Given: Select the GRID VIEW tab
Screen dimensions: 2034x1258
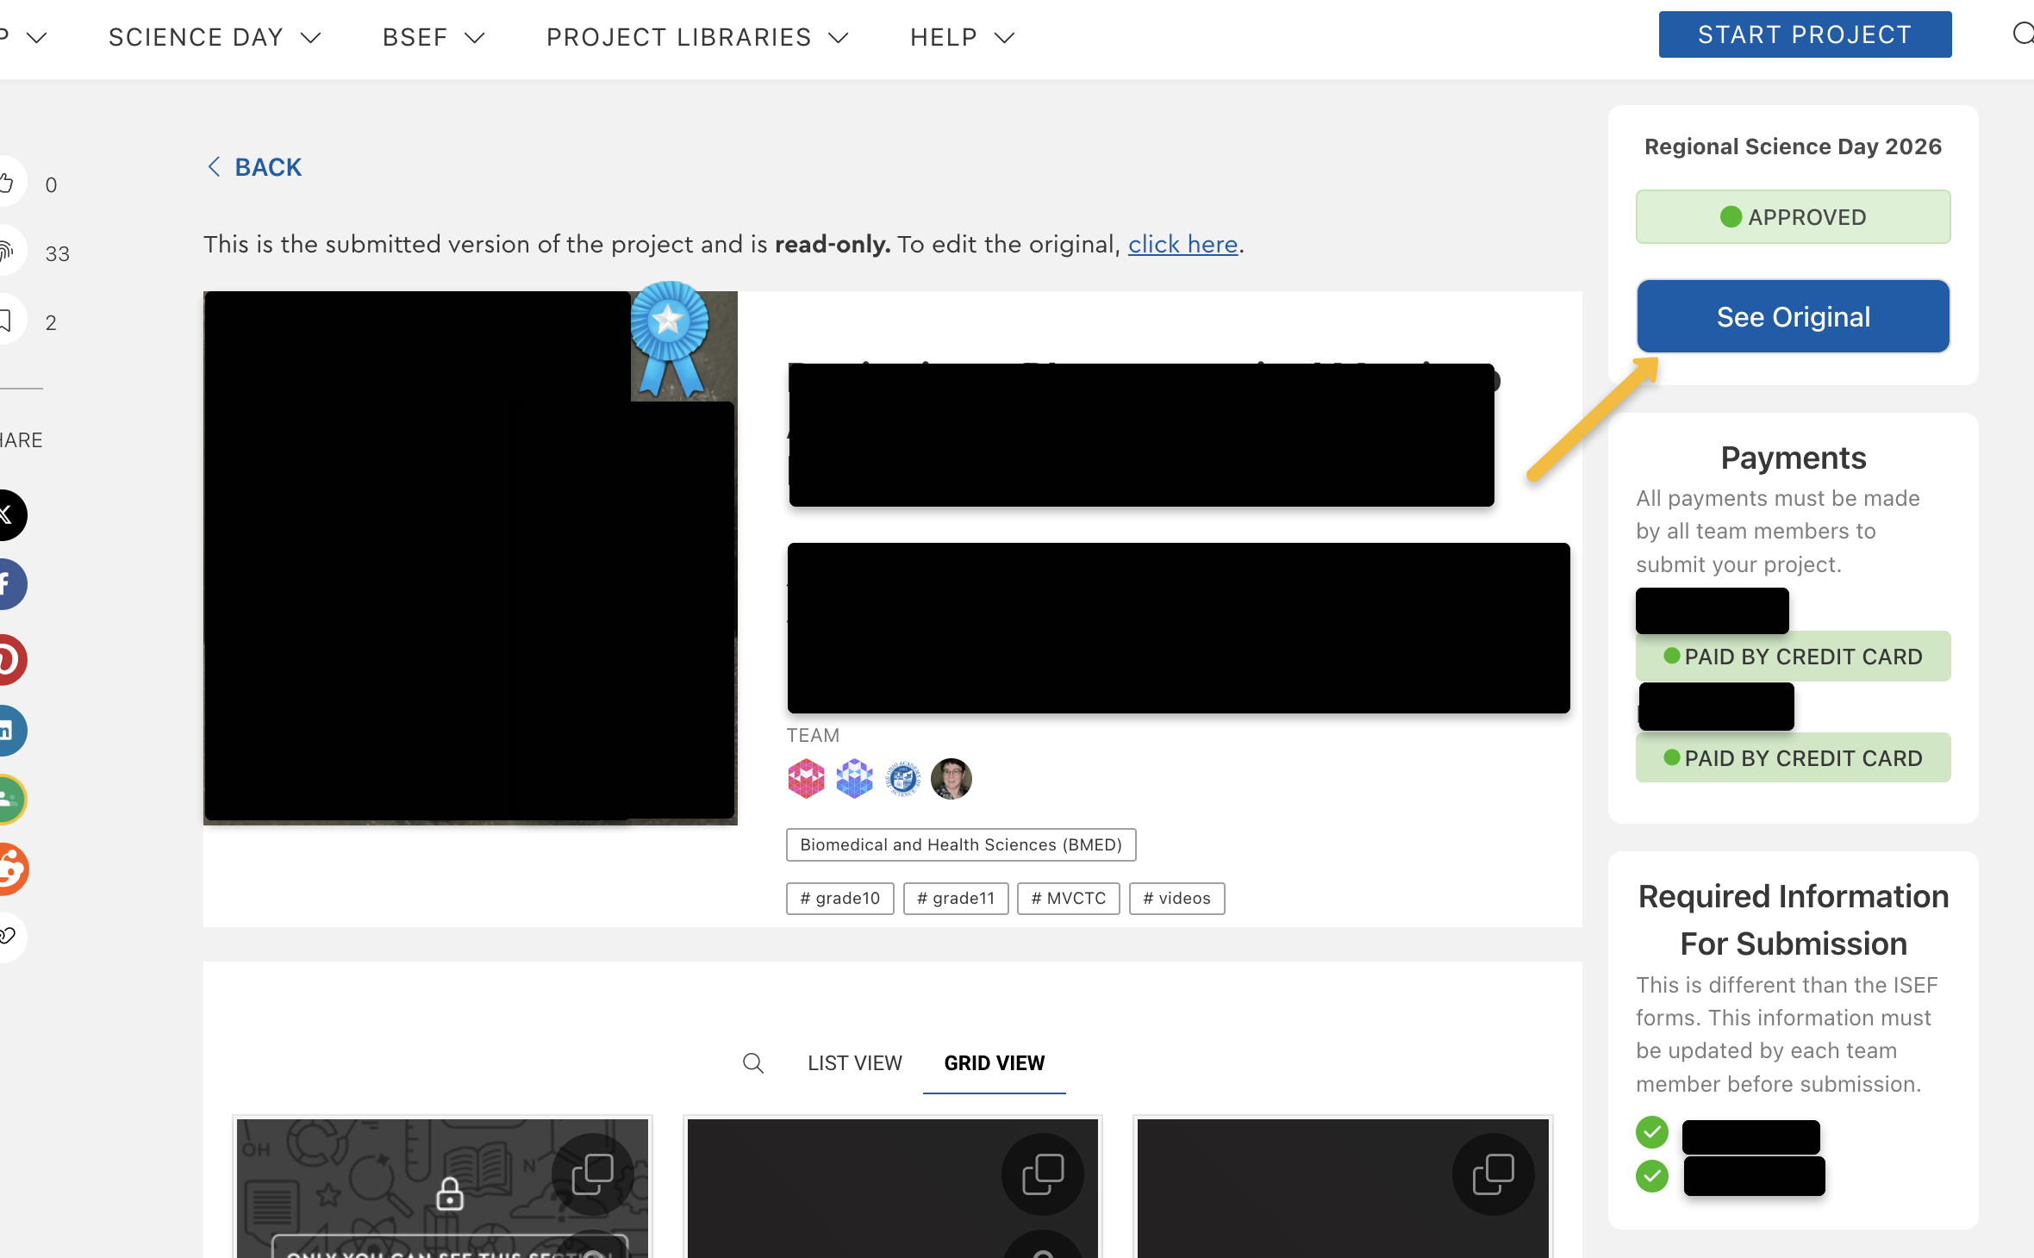Looking at the screenshot, I should point(994,1063).
